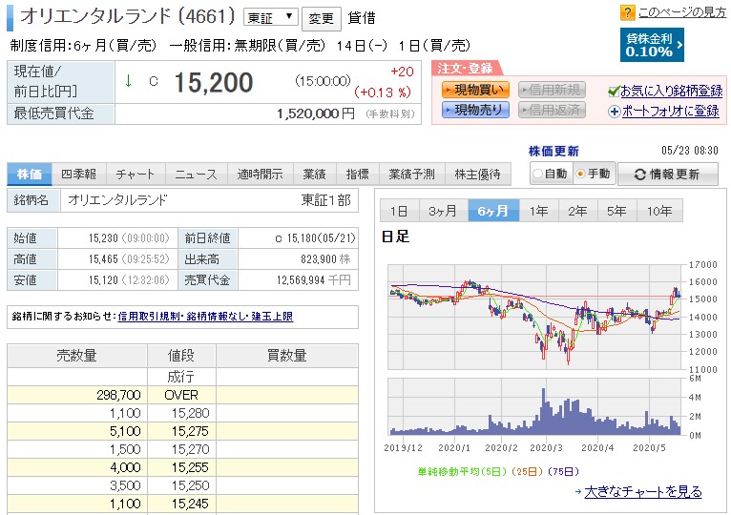731x515 pixels.
Task: Click the 成行 market order cell
Action: tap(181, 377)
